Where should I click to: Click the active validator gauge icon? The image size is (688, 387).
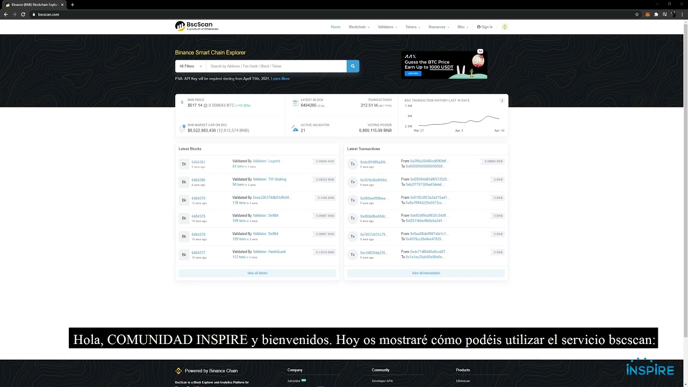[295, 128]
